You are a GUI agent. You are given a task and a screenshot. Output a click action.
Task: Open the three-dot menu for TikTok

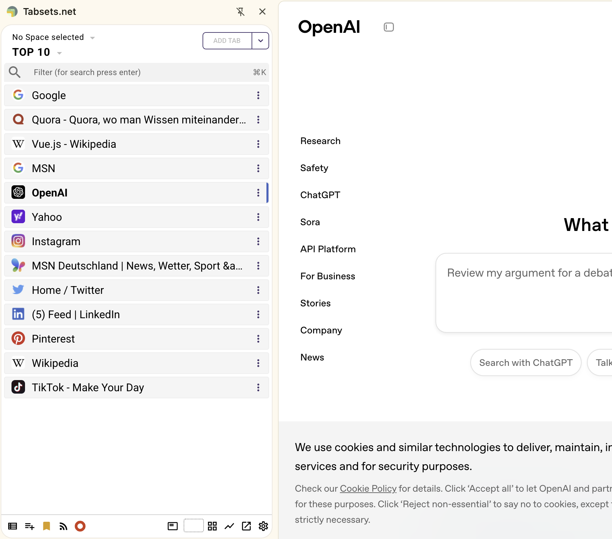tap(258, 388)
